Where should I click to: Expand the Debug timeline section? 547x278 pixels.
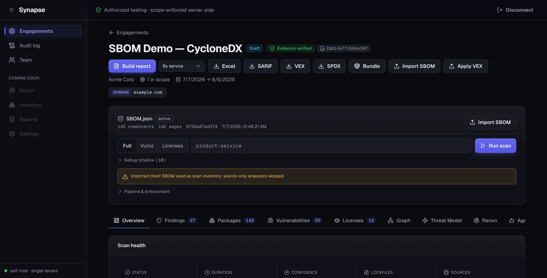(142, 160)
